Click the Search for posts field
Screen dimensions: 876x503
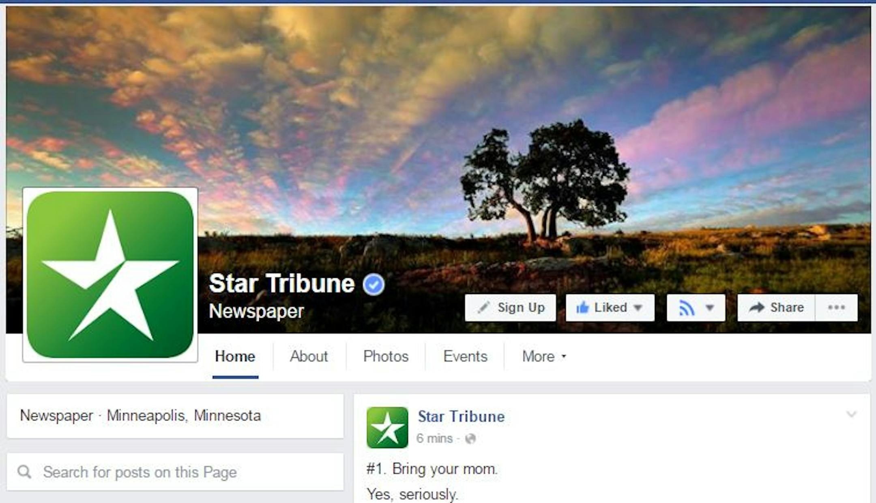click(175, 472)
